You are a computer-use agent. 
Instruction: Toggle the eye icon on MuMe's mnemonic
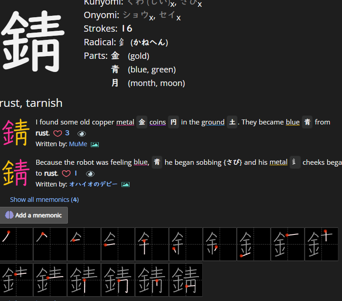tap(81, 134)
